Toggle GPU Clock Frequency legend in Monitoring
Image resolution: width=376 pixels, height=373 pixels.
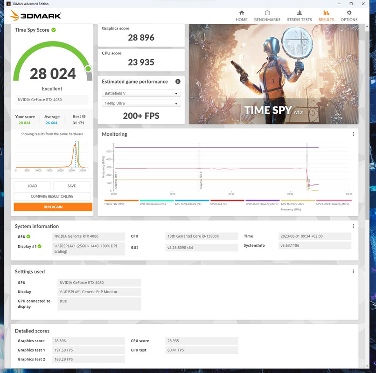(334, 202)
